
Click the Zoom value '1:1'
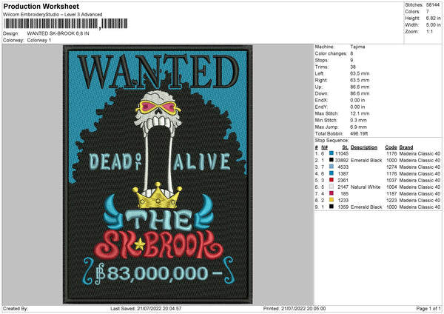429,31
